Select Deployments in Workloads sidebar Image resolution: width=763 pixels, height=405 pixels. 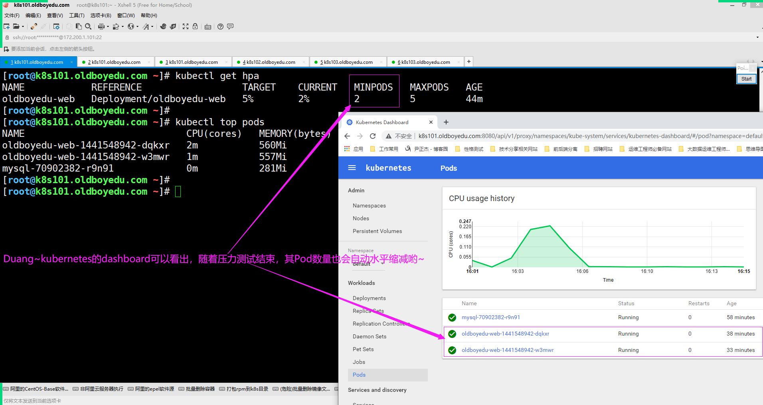[x=369, y=298]
